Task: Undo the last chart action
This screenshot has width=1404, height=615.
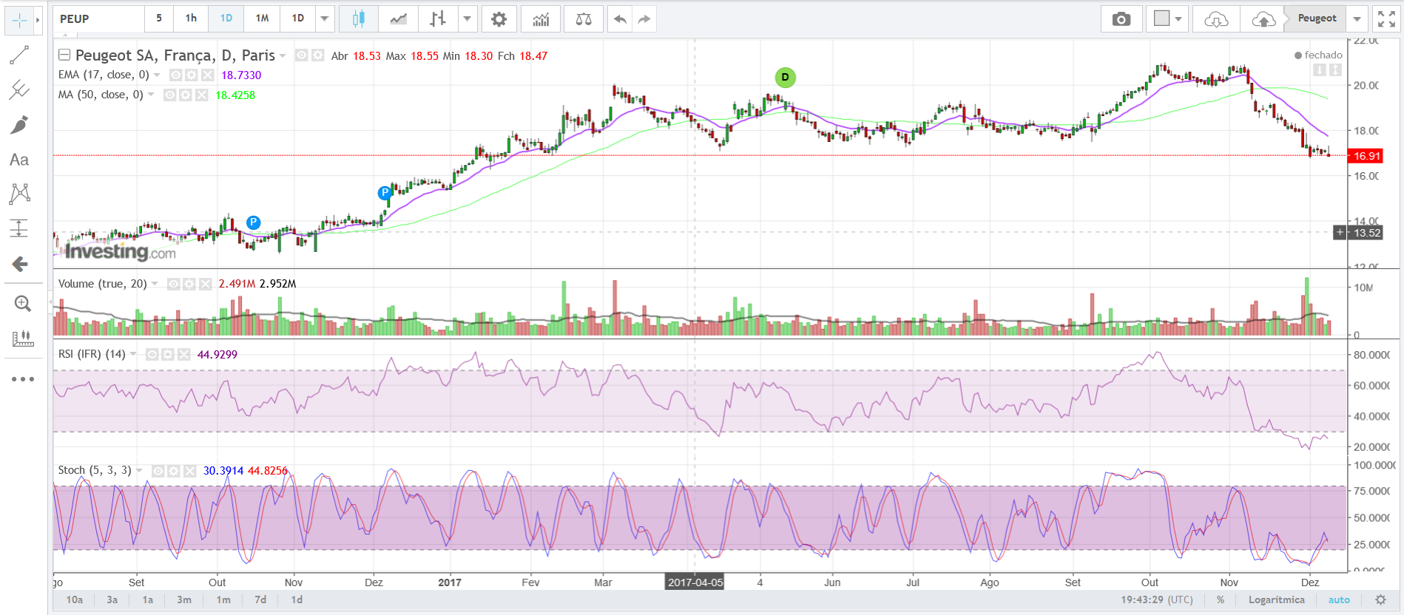Action: click(620, 18)
